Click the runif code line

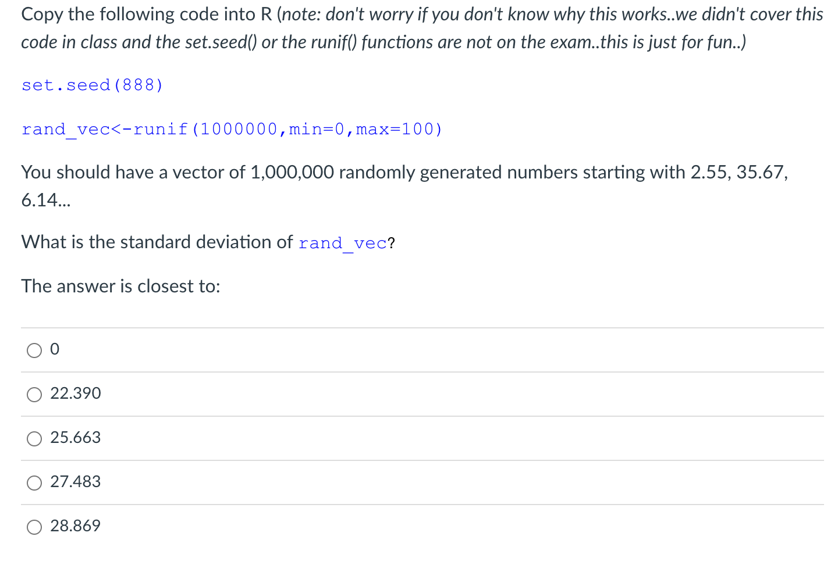click(x=232, y=129)
